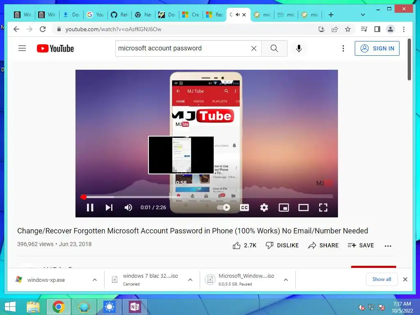Open Windows Start button
This screenshot has width=420, height=315.
point(10,307)
